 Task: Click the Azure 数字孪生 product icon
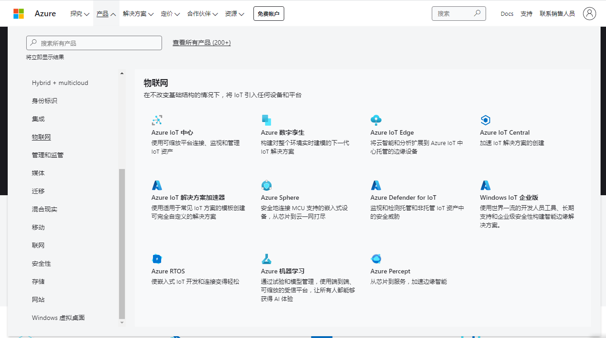click(x=266, y=120)
